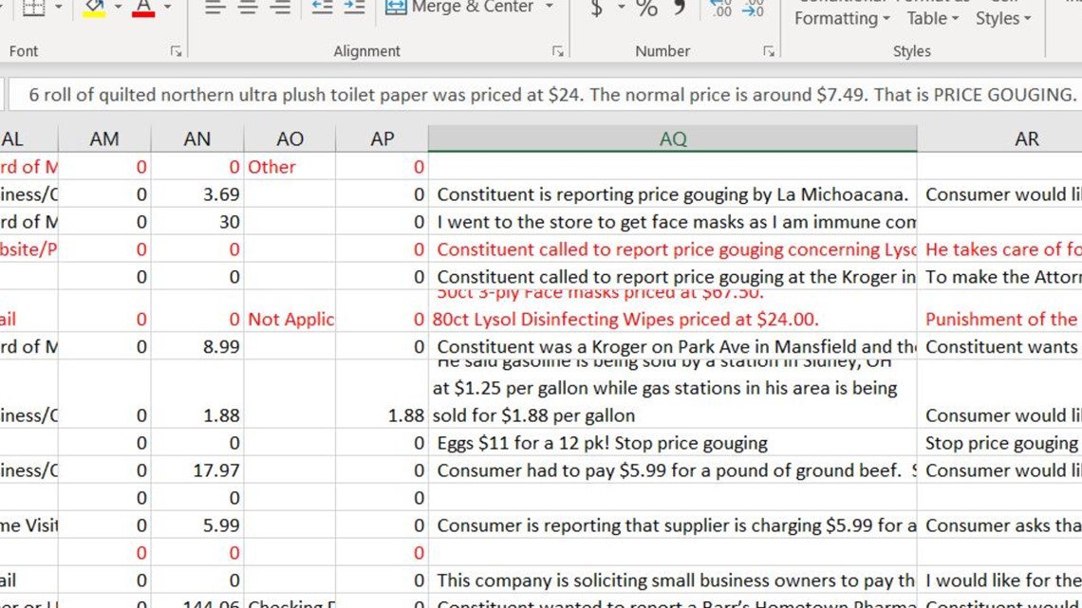Image resolution: width=1082 pixels, height=608 pixels.
Task: Select the 'supplier is charging $5.99' cell
Action: 673,525
